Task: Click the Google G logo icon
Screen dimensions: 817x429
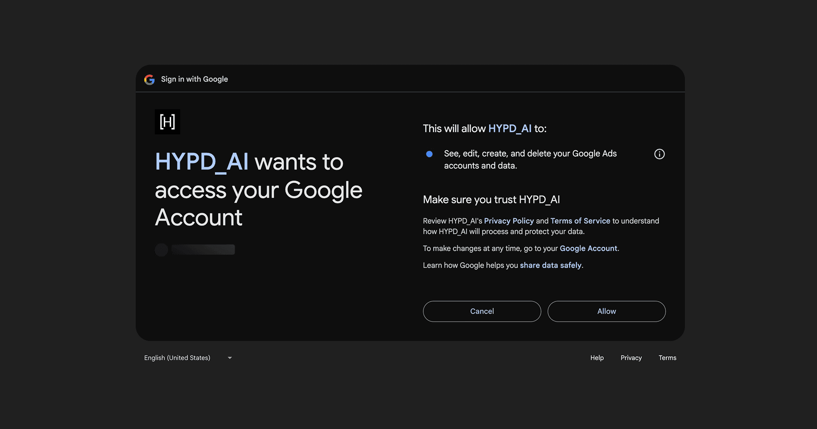Action: pyautogui.click(x=149, y=79)
